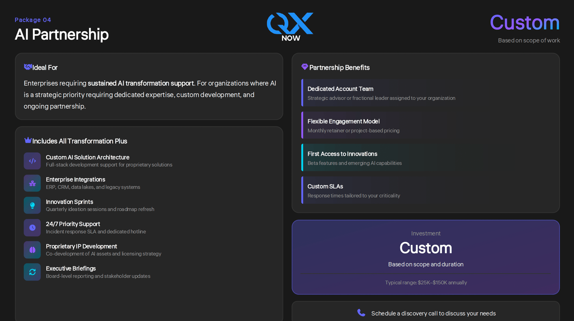Click the code brackets icon for Custom AI Solution Architecture
574x321 pixels.
(x=32, y=161)
